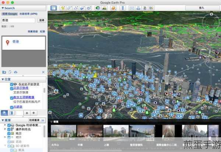Click the View in Google Maps icon

pos(151,8)
